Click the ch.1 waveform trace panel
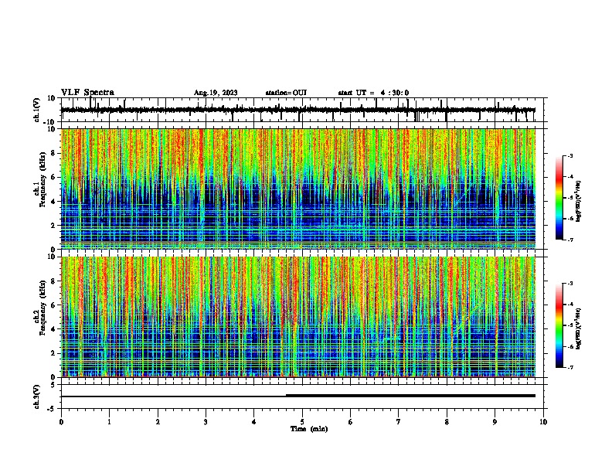612x473 pixels. click(302, 110)
